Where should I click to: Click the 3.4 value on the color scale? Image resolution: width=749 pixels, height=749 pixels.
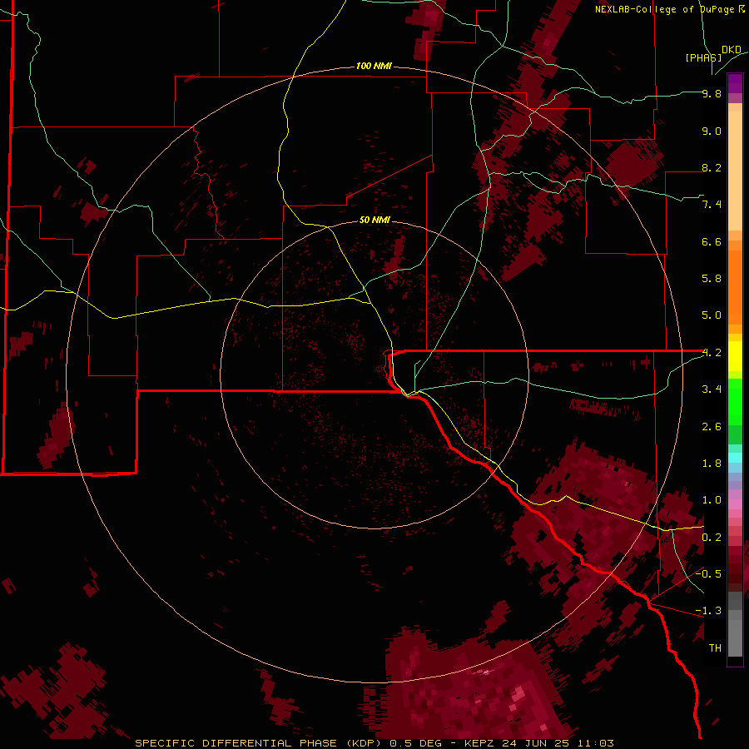click(x=712, y=389)
